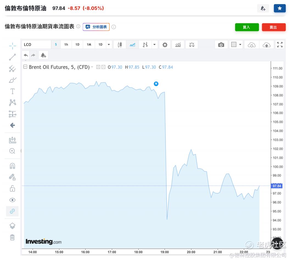Screen dimensions: 292x262
Task: Open the indicators chart icon
Action: point(178,45)
